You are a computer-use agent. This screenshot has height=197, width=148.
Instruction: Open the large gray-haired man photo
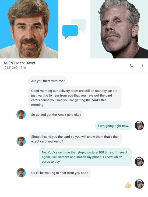click(119, 29)
